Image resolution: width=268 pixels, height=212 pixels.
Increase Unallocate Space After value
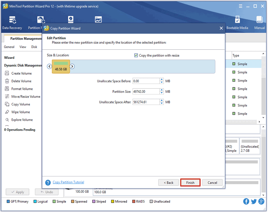162,101
